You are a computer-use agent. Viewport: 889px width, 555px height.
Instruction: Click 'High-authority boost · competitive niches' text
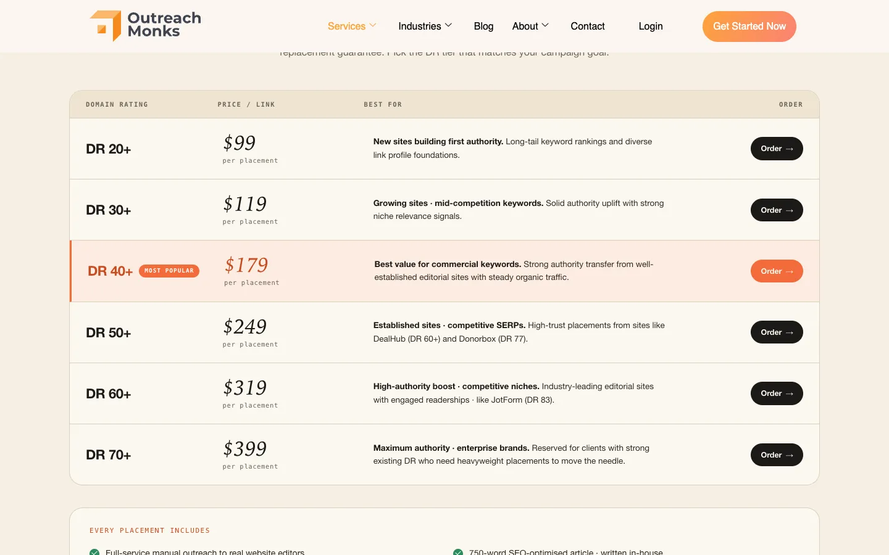[456, 387]
